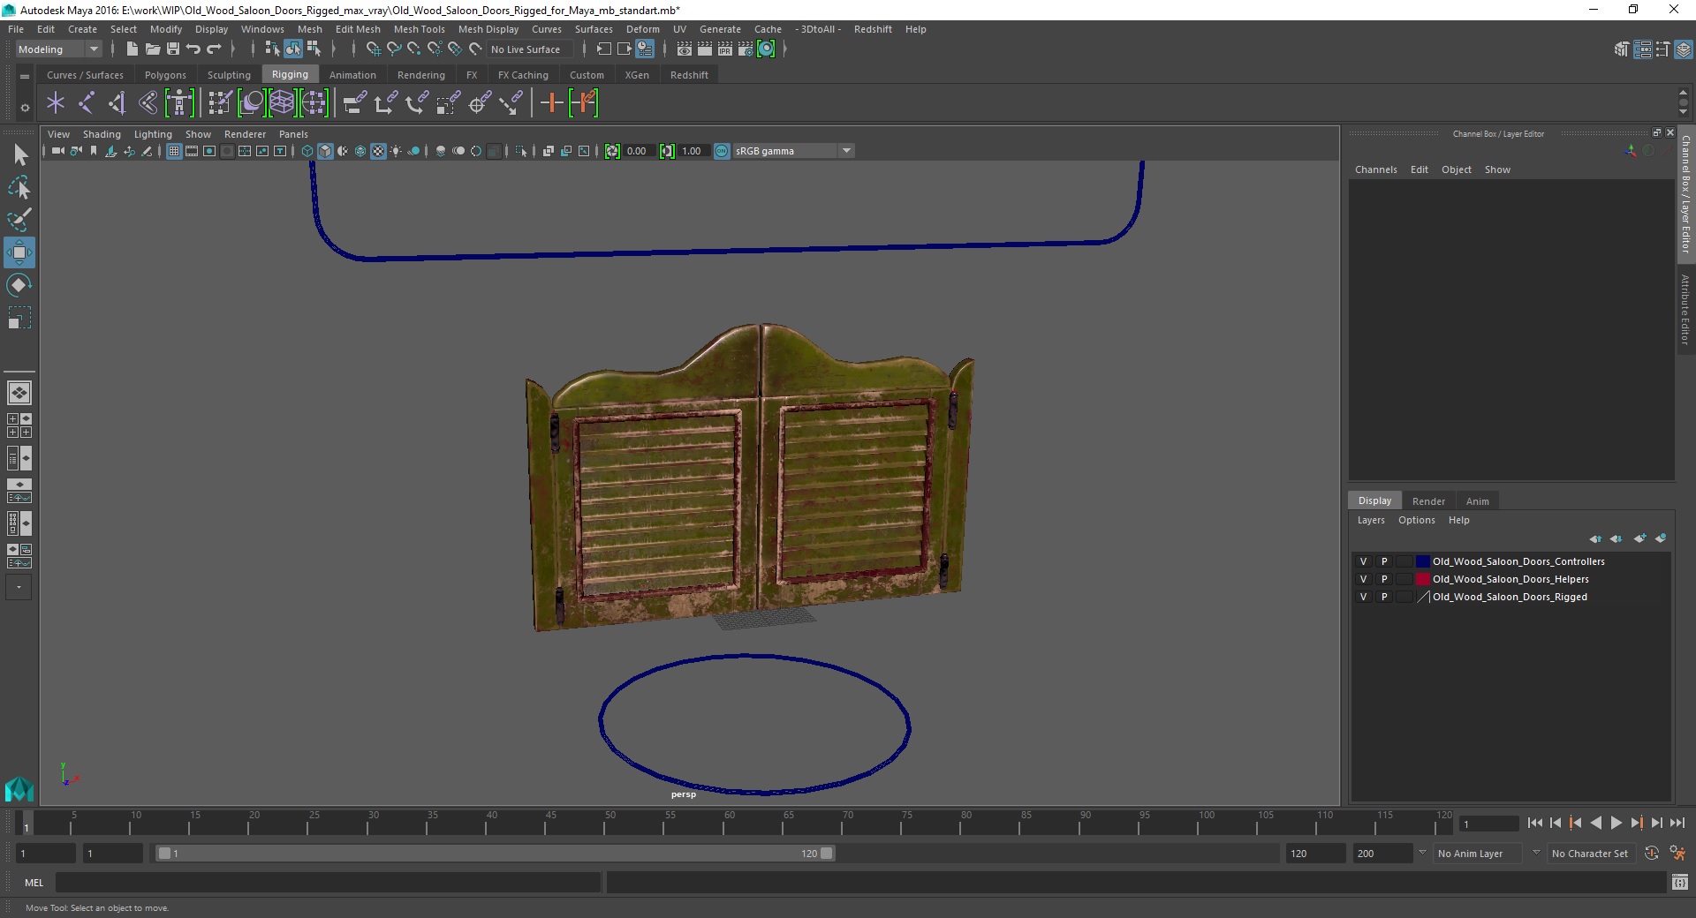Image resolution: width=1696 pixels, height=918 pixels.
Task: Toggle visibility of the Old_Wood_Saloon_Doors_Rigged layer
Action: 1363,597
